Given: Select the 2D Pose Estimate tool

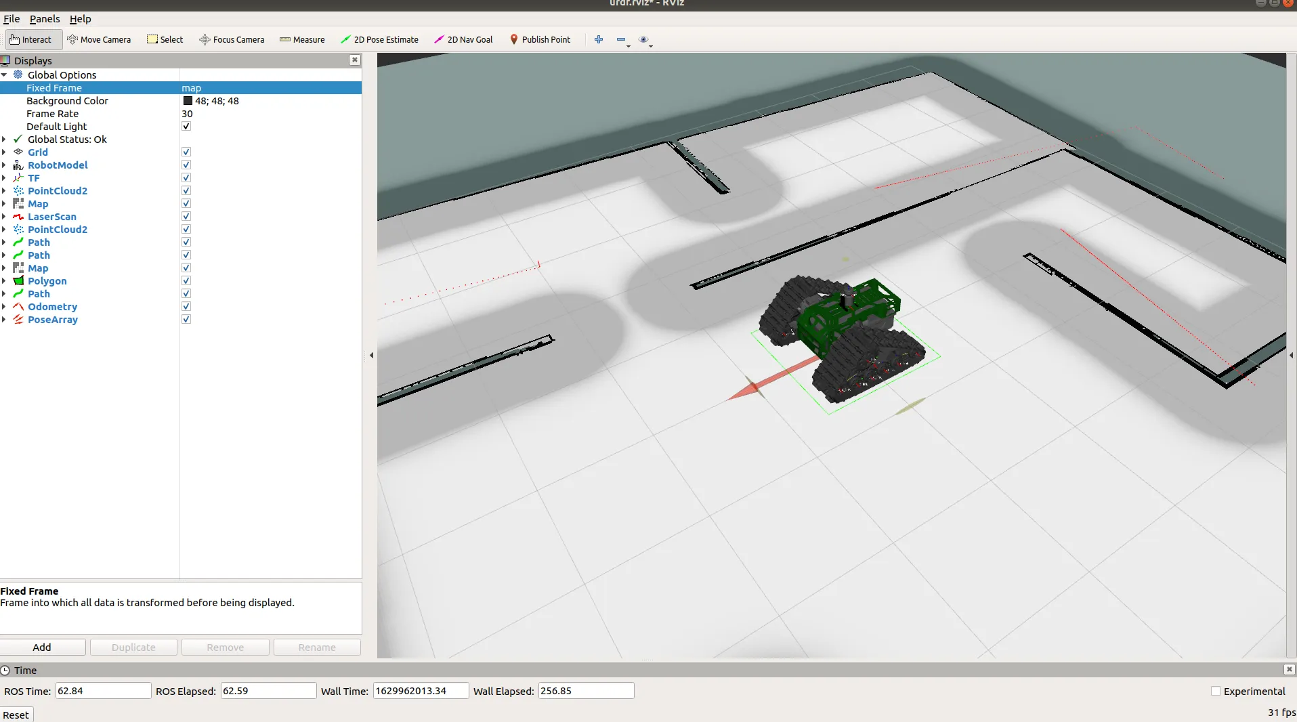Looking at the screenshot, I should [x=379, y=39].
